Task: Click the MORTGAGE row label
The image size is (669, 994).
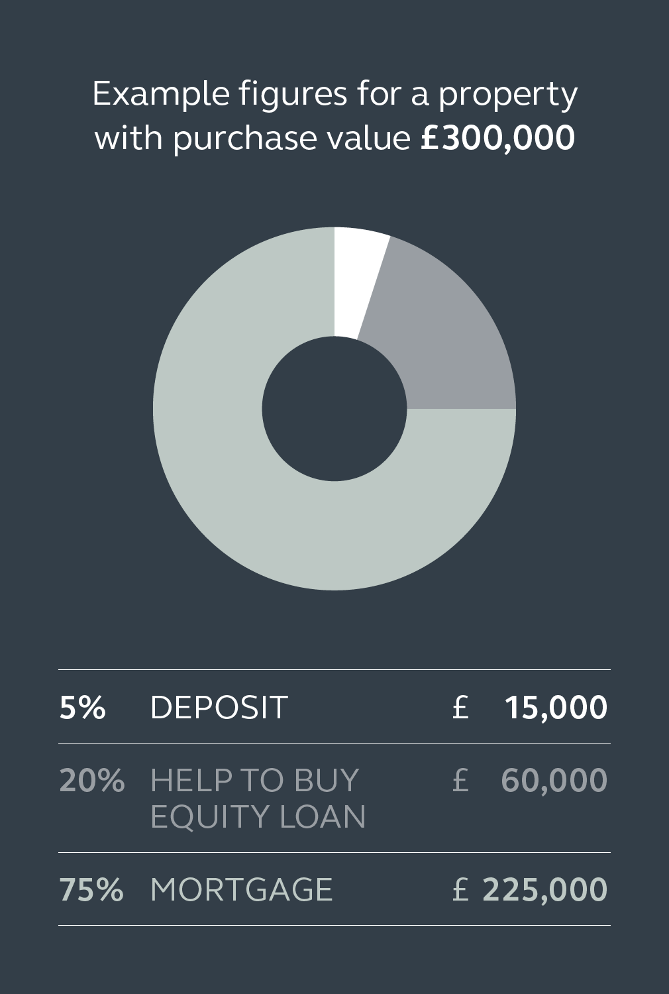Action: pos(242,889)
